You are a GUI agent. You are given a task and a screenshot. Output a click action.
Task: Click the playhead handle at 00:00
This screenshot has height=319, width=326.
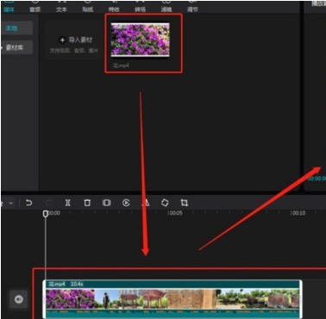coord(46,214)
